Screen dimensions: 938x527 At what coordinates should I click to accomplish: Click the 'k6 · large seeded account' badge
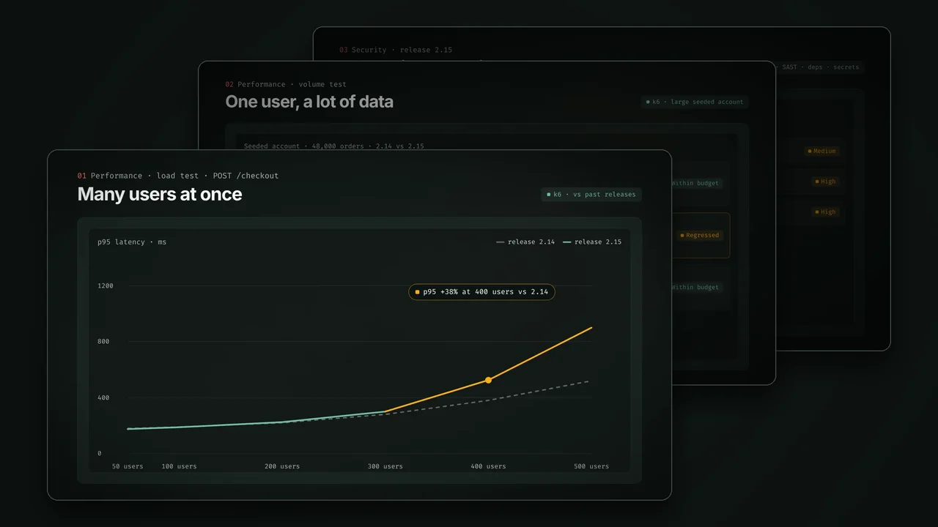[x=695, y=102]
